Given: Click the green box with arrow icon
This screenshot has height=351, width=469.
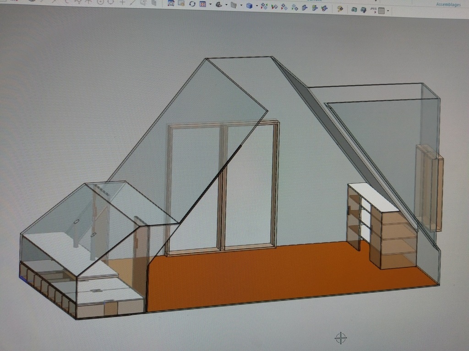Looking at the screenshot, I should [315, 8].
